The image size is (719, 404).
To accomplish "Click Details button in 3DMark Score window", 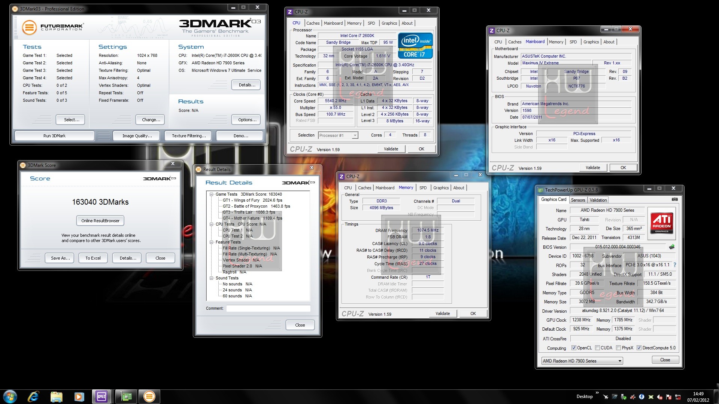I will click(127, 258).
